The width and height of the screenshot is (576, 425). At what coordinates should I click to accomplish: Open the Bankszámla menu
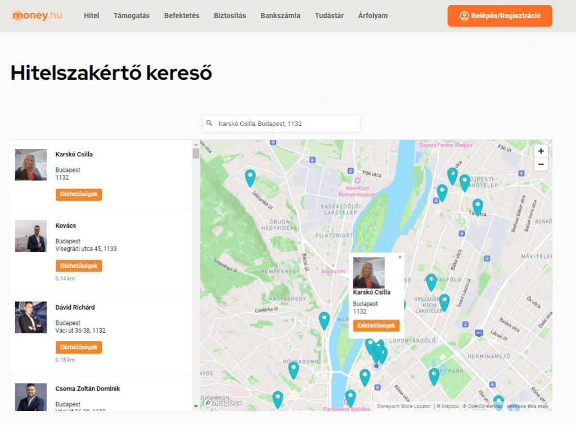point(280,15)
